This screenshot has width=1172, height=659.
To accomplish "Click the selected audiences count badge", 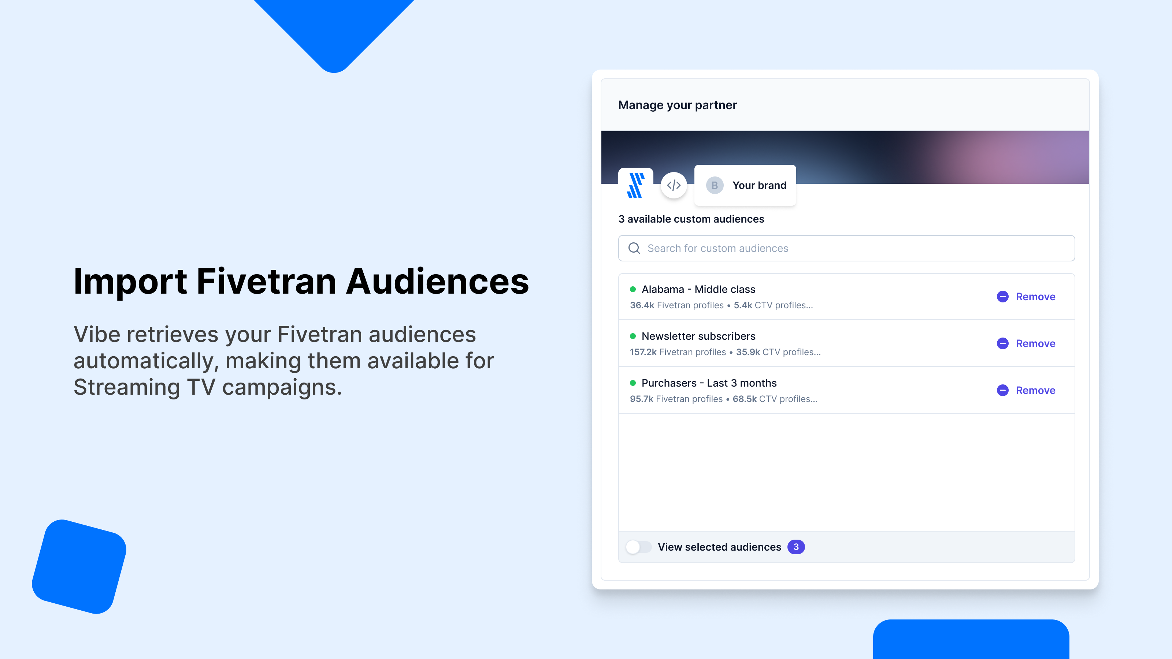I will tap(796, 547).
